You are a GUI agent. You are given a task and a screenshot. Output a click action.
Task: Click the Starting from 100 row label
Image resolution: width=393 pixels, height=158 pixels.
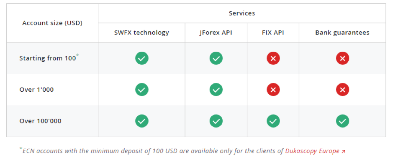coord(48,58)
